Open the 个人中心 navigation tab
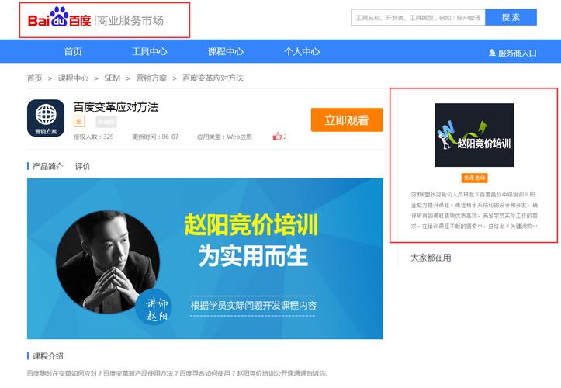This screenshot has width=561, height=388. tap(302, 51)
